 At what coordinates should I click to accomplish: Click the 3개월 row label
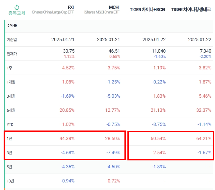click(x=11, y=96)
